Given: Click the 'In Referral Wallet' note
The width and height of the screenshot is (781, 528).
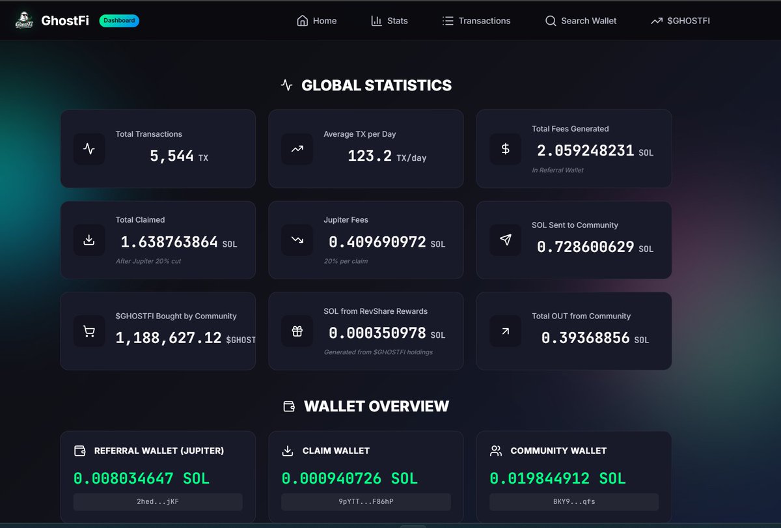Looking at the screenshot, I should [x=558, y=170].
